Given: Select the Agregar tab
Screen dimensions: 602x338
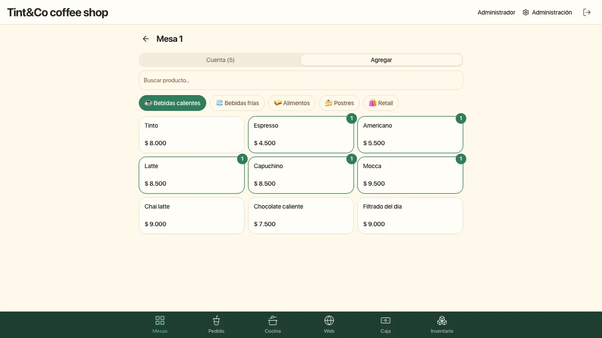Looking at the screenshot, I should (381, 60).
